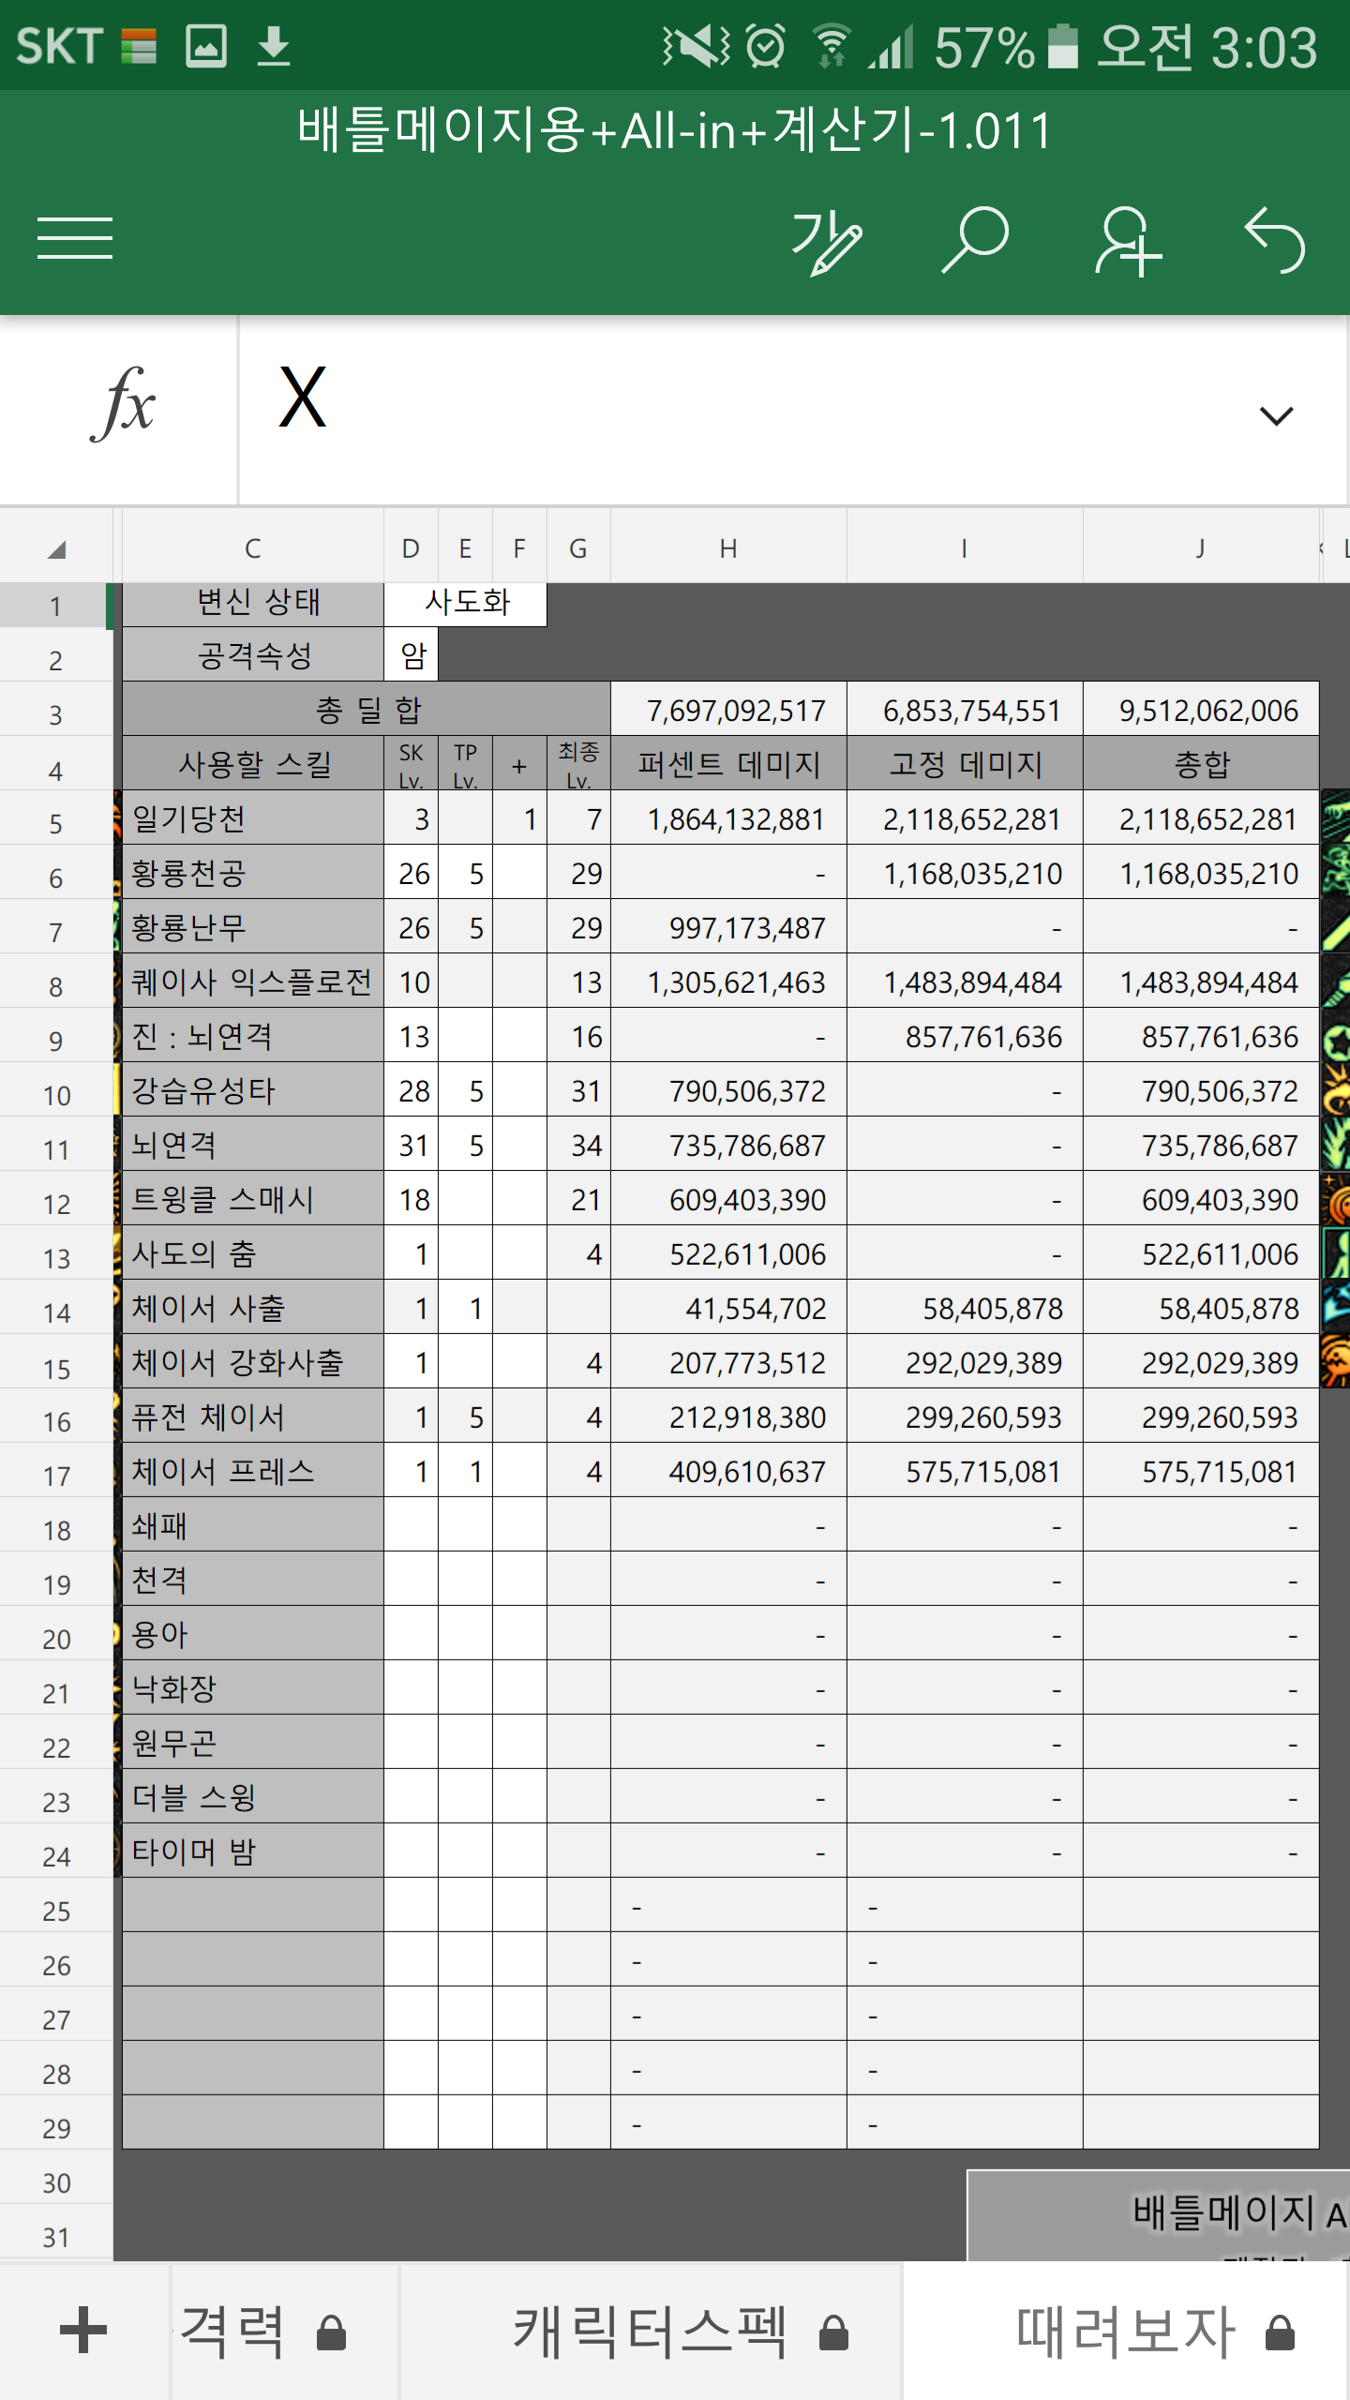The width and height of the screenshot is (1350, 2400).
Task: Tap the select-all corner triangle
Action: pos(56,549)
